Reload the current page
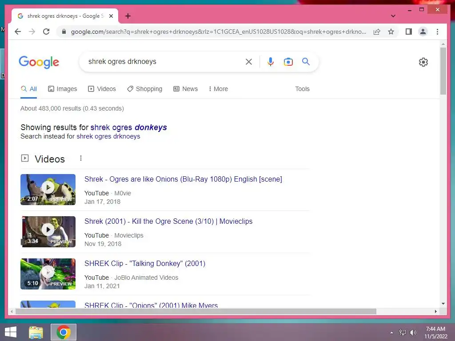Viewport: 455px width, 341px height. tap(46, 32)
